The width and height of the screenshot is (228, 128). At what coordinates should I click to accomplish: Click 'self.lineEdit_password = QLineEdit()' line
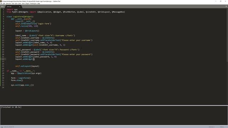click(x=35, y=52)
